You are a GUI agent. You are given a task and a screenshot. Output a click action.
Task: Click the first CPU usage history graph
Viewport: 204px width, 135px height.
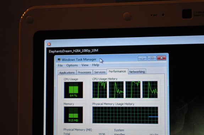point(100,90)
